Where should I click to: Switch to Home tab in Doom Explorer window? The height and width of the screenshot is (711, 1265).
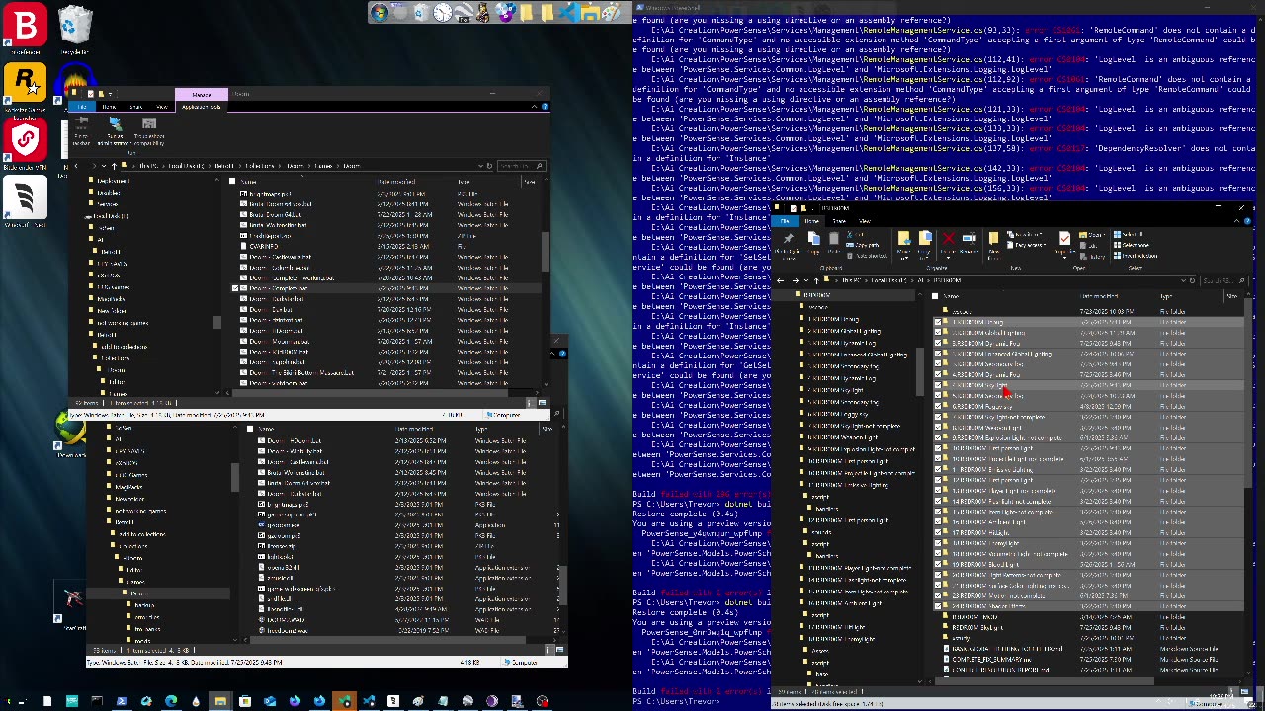pos(109,107)
